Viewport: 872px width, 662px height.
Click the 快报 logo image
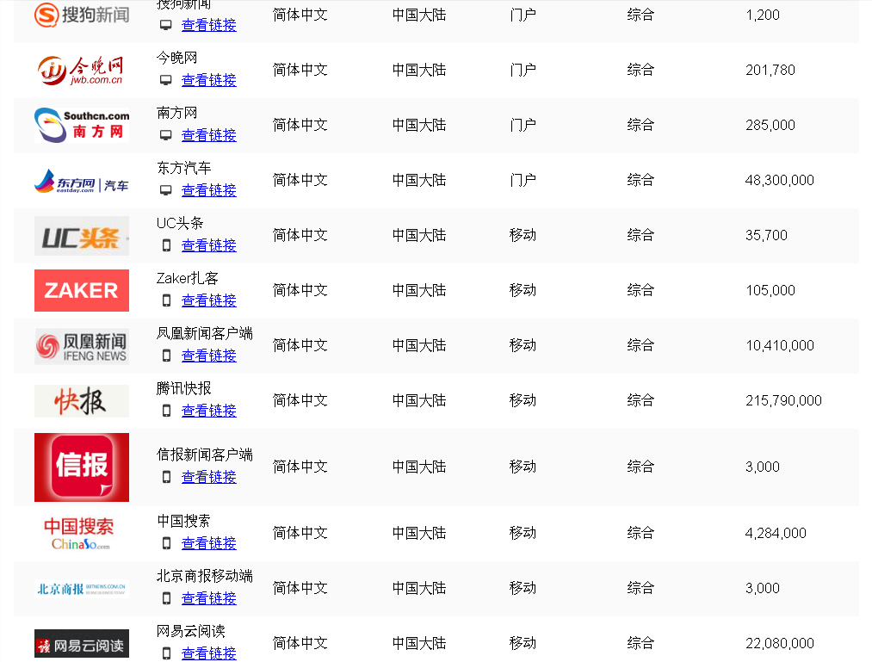click(x=82, y=401)
